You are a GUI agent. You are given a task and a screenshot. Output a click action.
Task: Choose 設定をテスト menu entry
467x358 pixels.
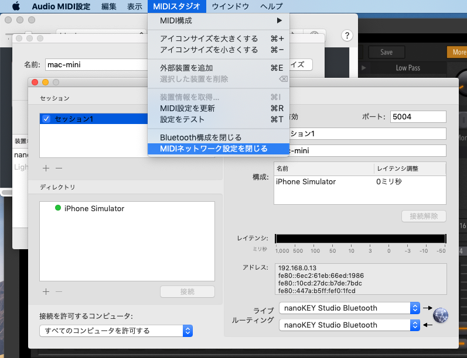[219, 119]
